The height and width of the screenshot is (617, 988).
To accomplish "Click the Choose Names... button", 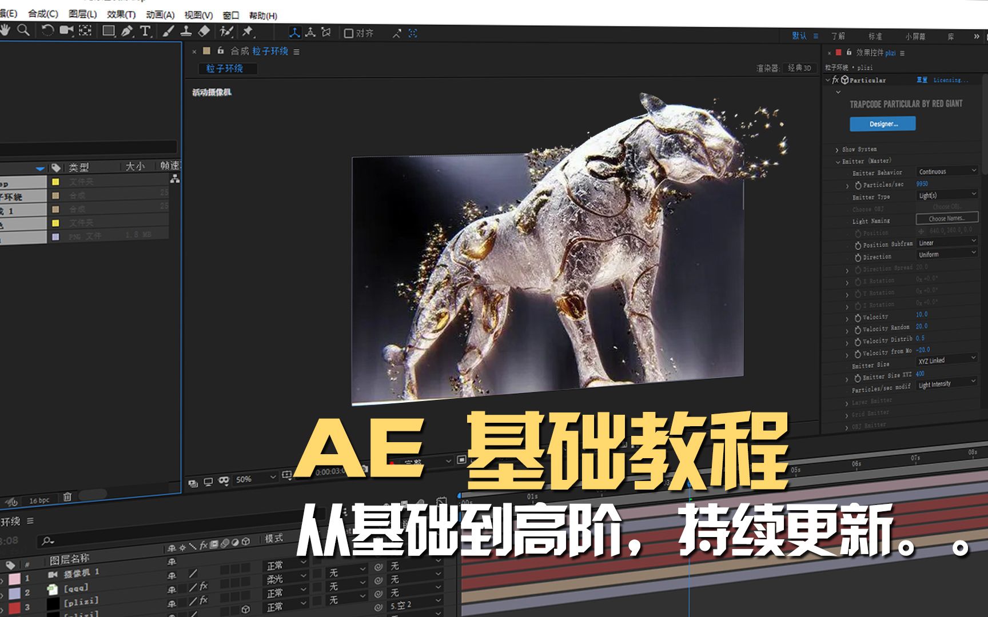I will 947,218.
